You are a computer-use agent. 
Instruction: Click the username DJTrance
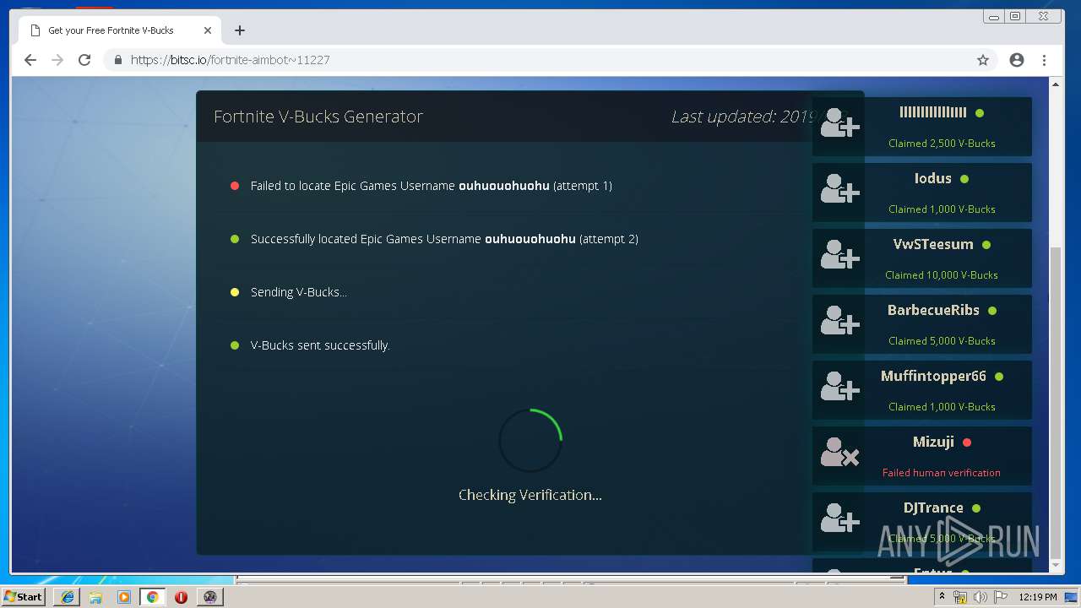(933, 508)
